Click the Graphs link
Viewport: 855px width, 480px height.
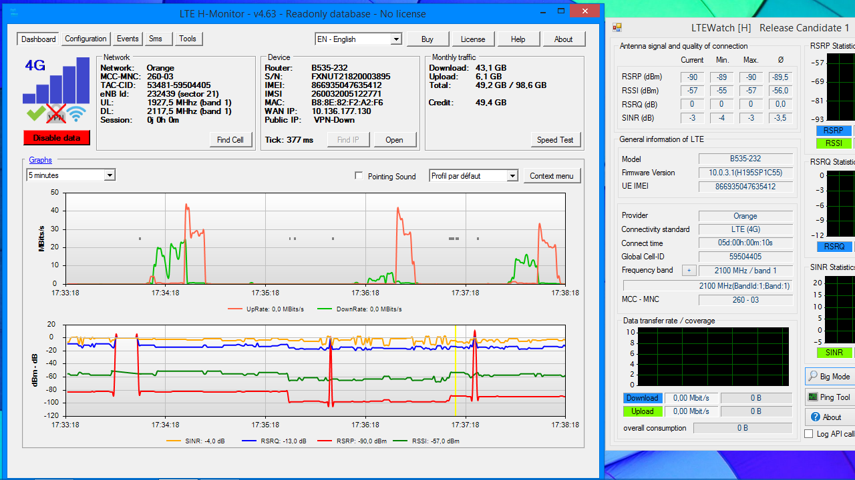click(40, 160)
